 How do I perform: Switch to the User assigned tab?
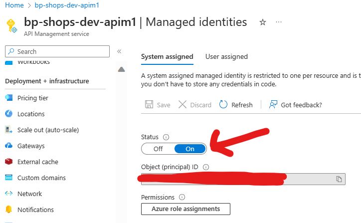coord(226,57)
